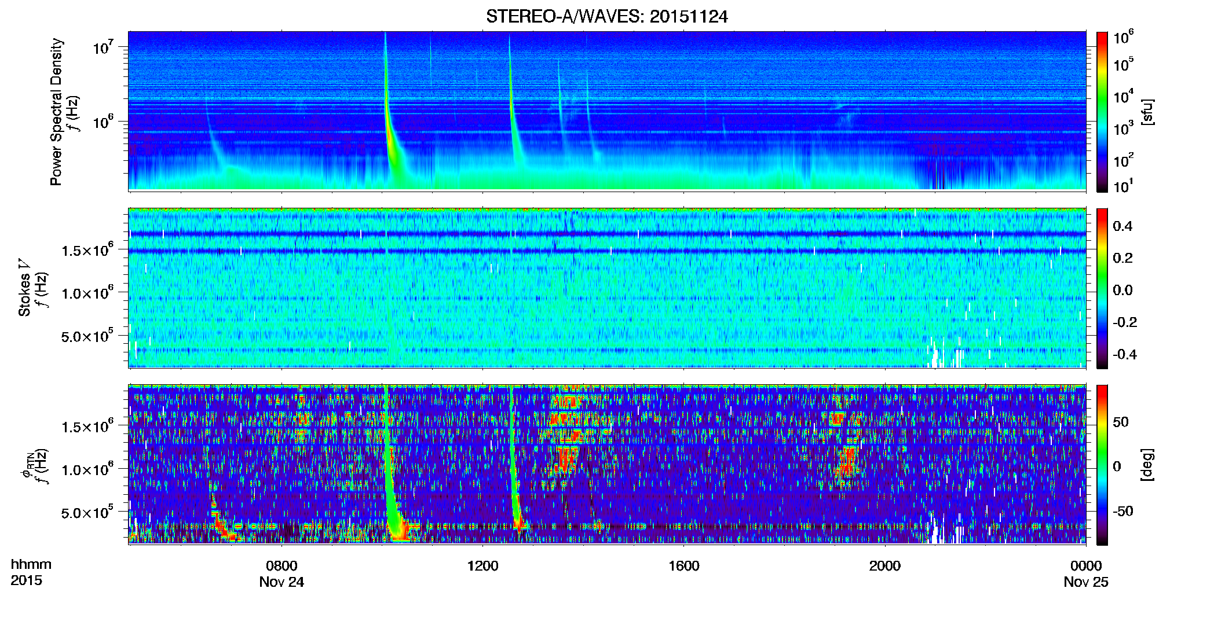Screen dimensions: 1214x625
Task: Click 1.0×10^6 tick of Stokes V panel
Action: click(x=87, y=292)
